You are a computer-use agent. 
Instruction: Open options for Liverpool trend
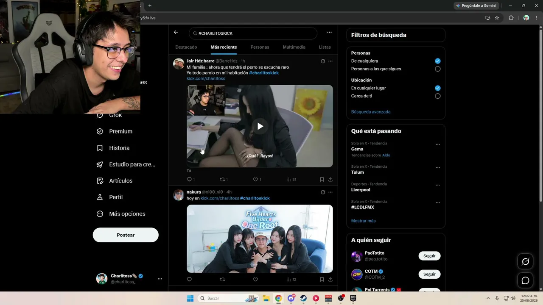coord(438,185)
